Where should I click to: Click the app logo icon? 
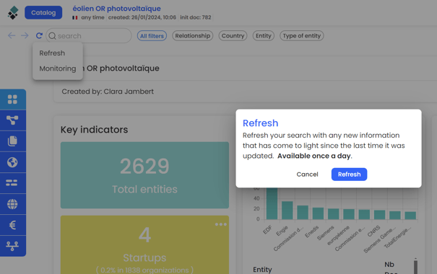pos(13,13)
